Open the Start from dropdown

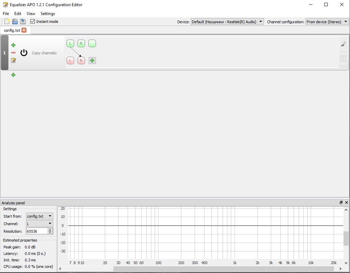pyautogui.click(x=40, y=216)
